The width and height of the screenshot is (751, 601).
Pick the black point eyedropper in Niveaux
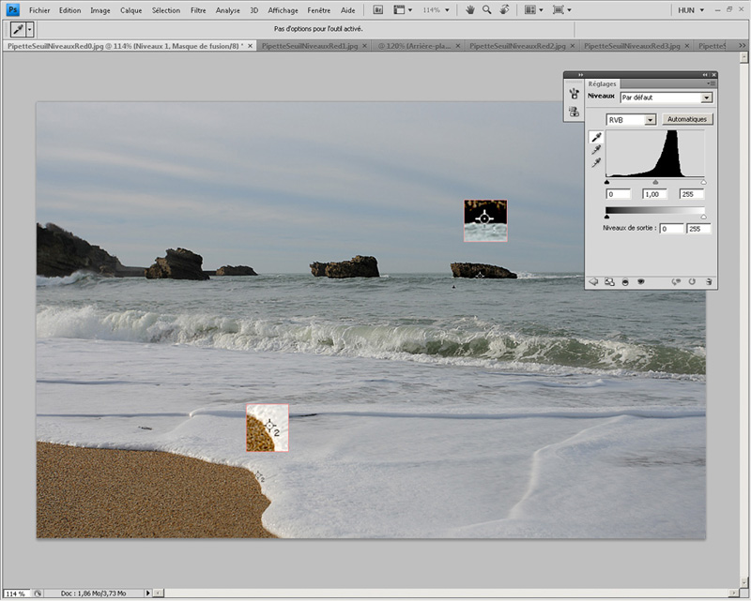pyautogui.click(x=596, y=137)
